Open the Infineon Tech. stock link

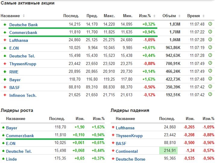pyautogui.click(x=23, y=95)
